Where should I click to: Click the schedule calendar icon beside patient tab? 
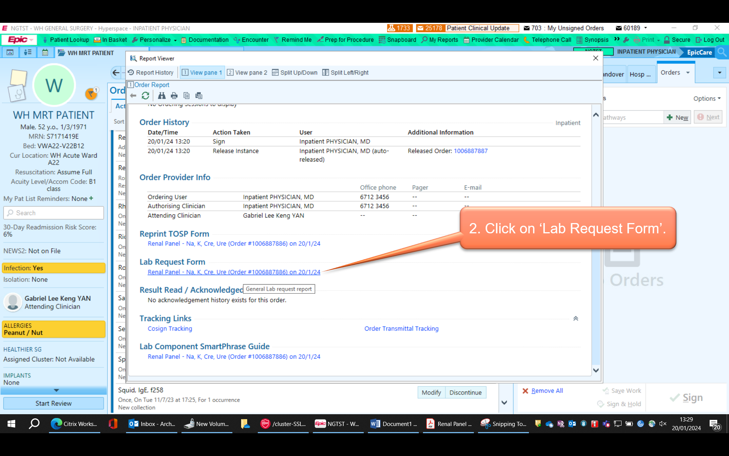pyautogui.click(x=45, y=53)
